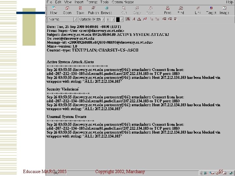
Task: Click the "Educause MARC 2003" footer text
Action: pyautogui.click(x=45, y=171)
